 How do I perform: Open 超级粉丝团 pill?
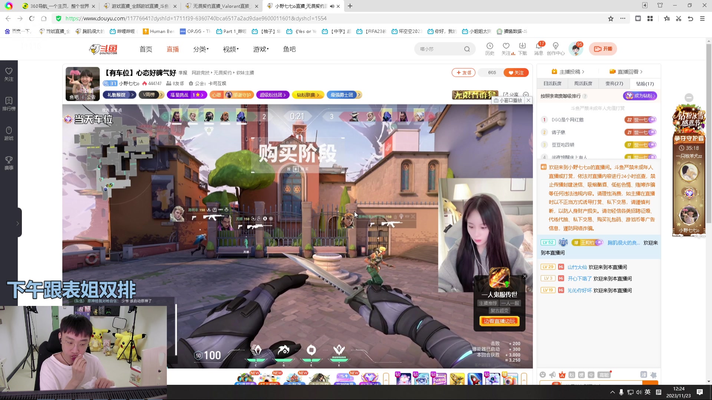point(273,95)
